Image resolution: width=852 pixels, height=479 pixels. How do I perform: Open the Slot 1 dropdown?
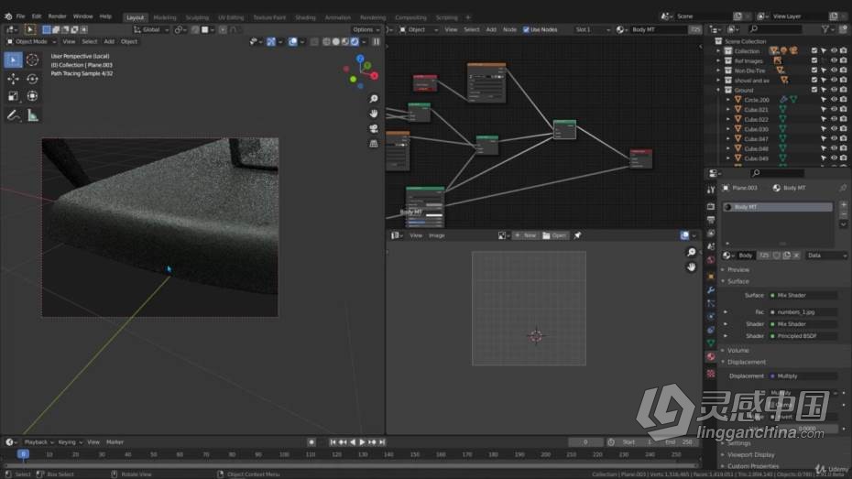(x=593, y=29)
